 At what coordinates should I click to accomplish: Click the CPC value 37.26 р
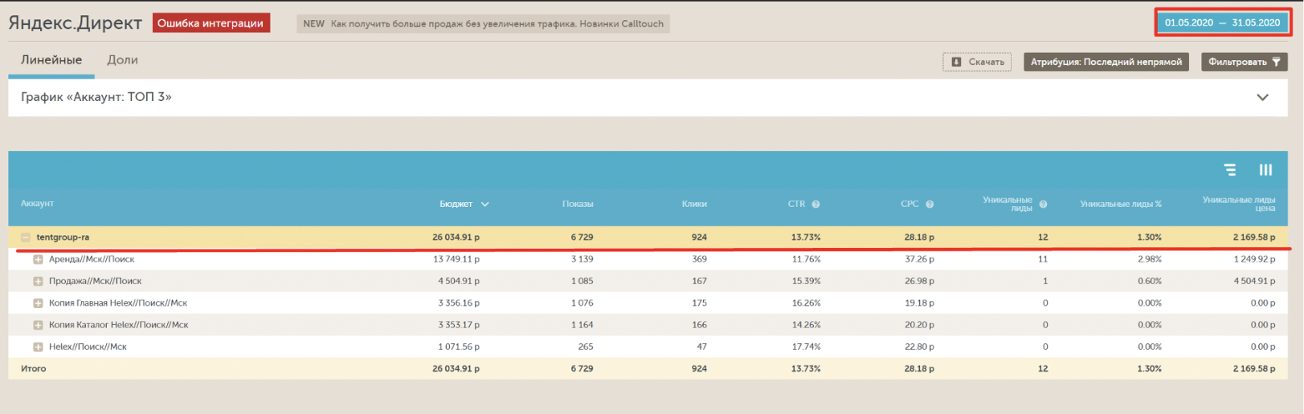pyautogui.click(x=919, y=259)
